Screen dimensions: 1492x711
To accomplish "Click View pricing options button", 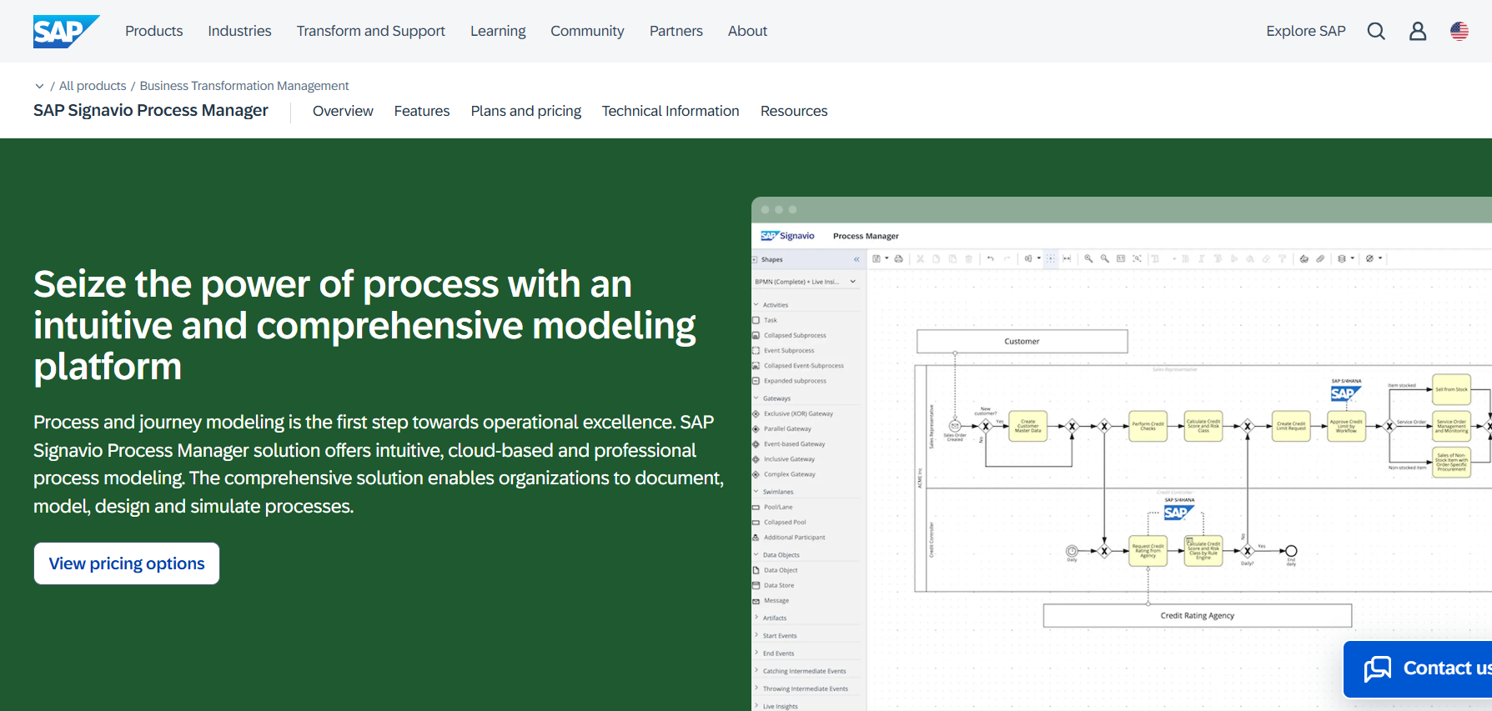I will click(127, 563).
